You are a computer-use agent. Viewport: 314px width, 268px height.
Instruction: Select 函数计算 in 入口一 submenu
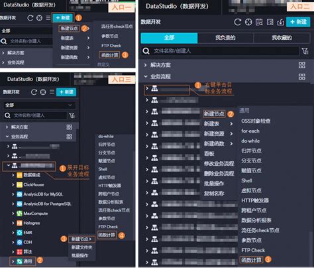[110, 55]
